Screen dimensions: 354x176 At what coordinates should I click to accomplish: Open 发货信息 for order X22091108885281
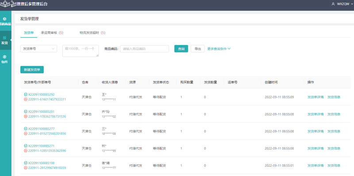click(334, 114)
